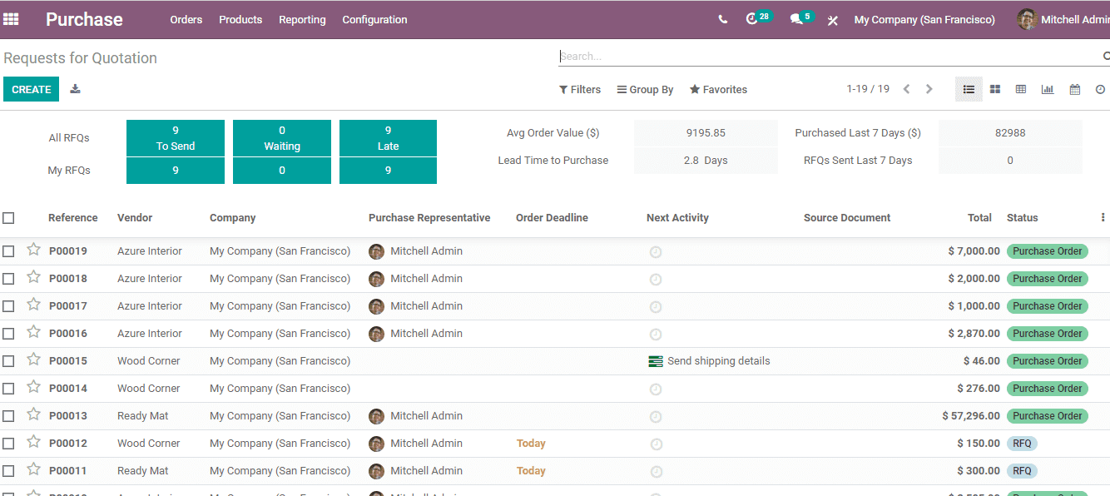Open the Configuration menu
1110x496 pixels.
(374, 19)
